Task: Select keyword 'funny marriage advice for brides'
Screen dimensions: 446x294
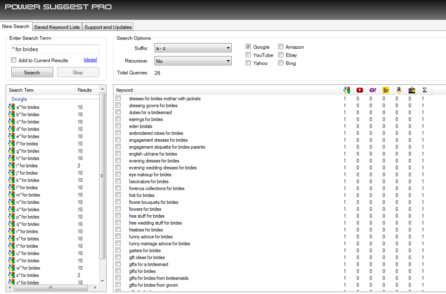Action: click(x=159, y=243)
